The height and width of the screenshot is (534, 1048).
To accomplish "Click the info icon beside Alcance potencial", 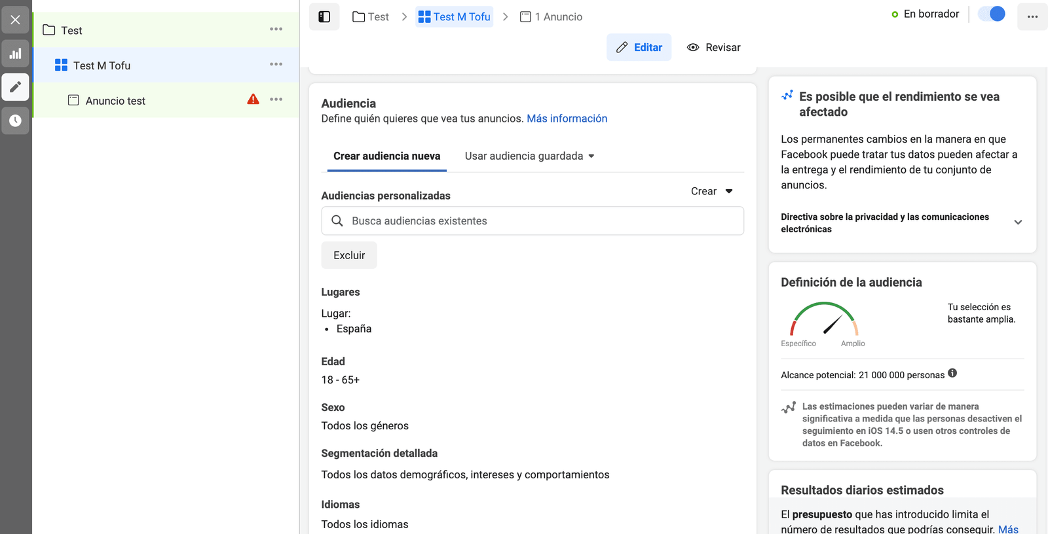I will coord(952,373).
